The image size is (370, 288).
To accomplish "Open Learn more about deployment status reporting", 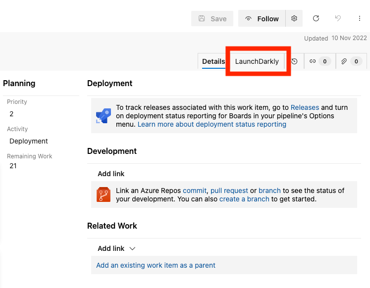I will [212, 124].
